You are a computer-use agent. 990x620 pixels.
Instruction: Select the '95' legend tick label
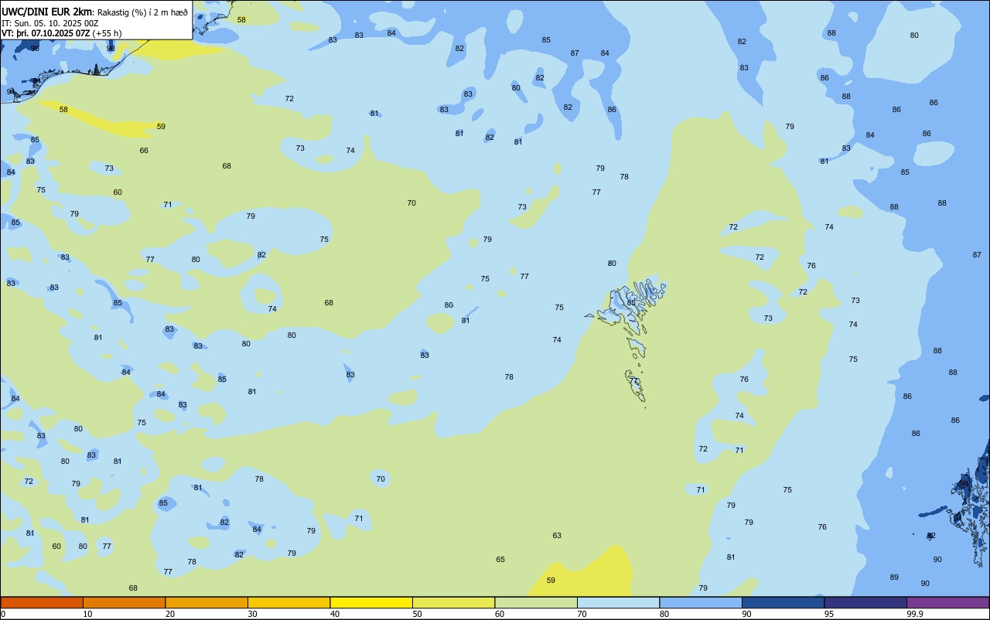pos(829,614)
